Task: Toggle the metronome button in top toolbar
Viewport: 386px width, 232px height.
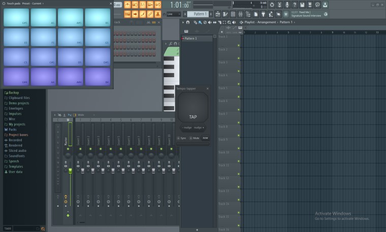Action: (127, 5)
